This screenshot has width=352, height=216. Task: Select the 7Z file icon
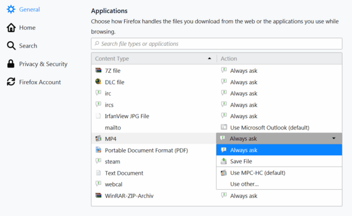coord(98,70)
